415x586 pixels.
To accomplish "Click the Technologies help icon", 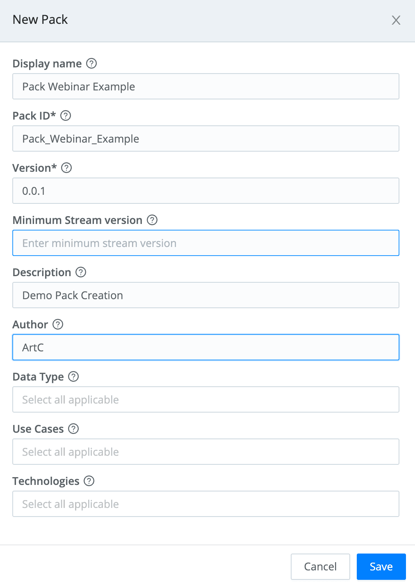I will tap(89, 481).
